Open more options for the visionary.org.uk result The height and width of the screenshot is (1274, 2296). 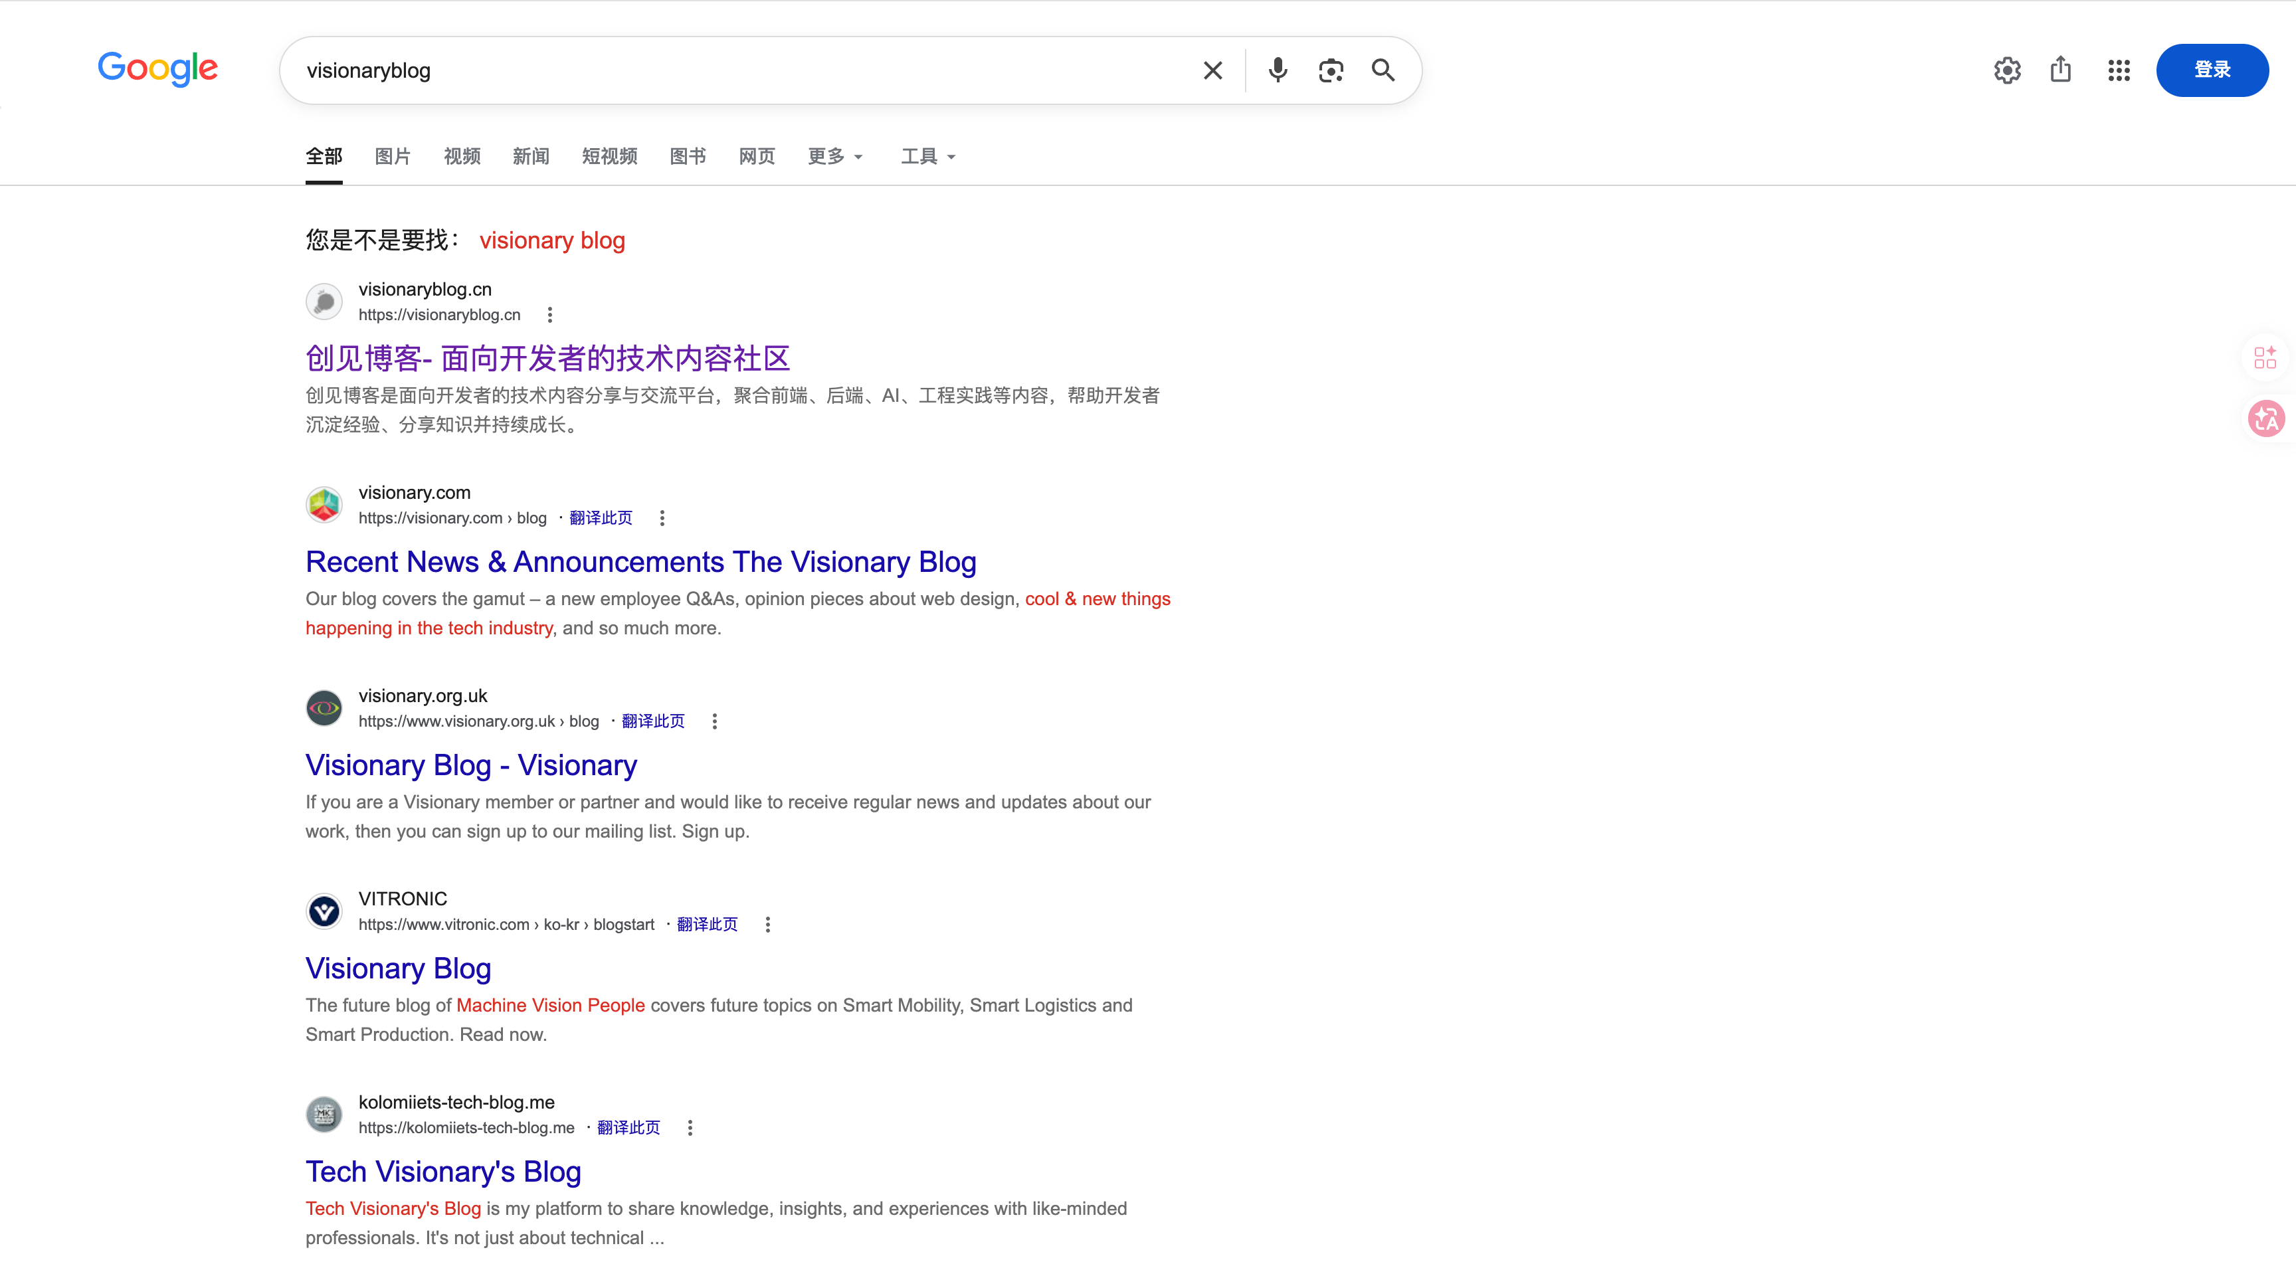click(715, 721)
